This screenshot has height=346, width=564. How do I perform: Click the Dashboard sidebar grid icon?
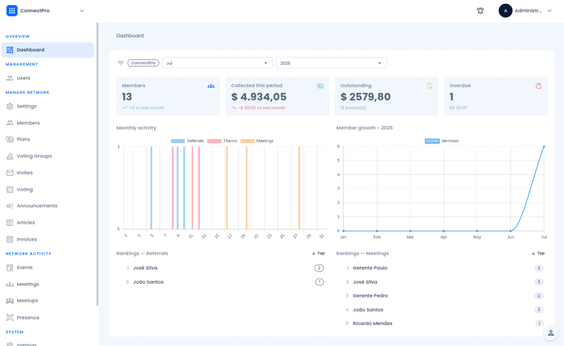pyautogui.click(x=10, y=50)
